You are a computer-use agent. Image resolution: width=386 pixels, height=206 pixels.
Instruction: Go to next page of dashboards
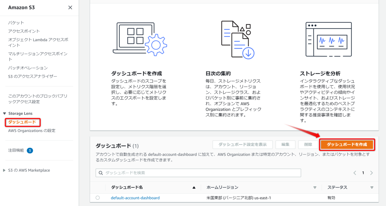tap(372, 173)
